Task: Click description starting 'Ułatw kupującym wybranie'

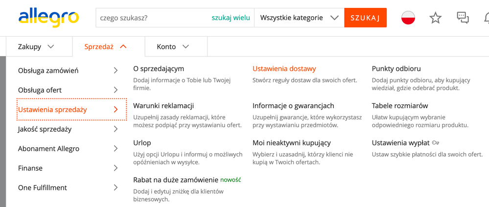Action: click(x=420, y=121)
